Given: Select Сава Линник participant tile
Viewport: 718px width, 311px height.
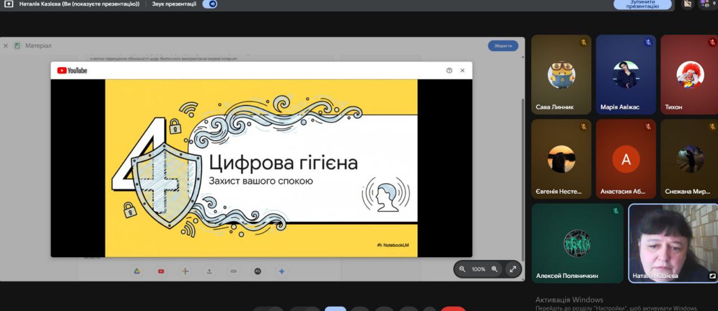Looking at the screenshot, I should point(561,75).
